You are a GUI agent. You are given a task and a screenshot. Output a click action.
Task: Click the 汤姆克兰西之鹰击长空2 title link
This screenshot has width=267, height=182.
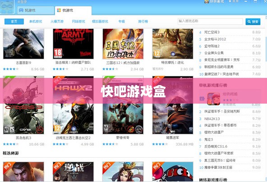(x=73, y=138)
